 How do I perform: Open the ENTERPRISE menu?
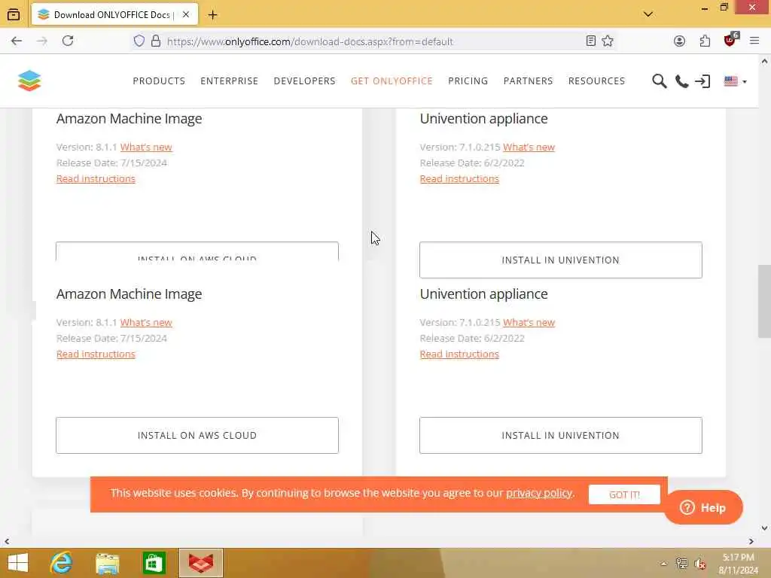click(229, 81)
